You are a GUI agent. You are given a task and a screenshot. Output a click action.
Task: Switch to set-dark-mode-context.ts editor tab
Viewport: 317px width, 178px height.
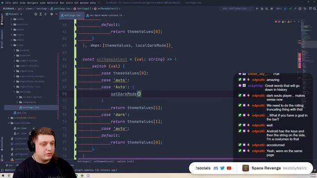[x=105, y=15]
